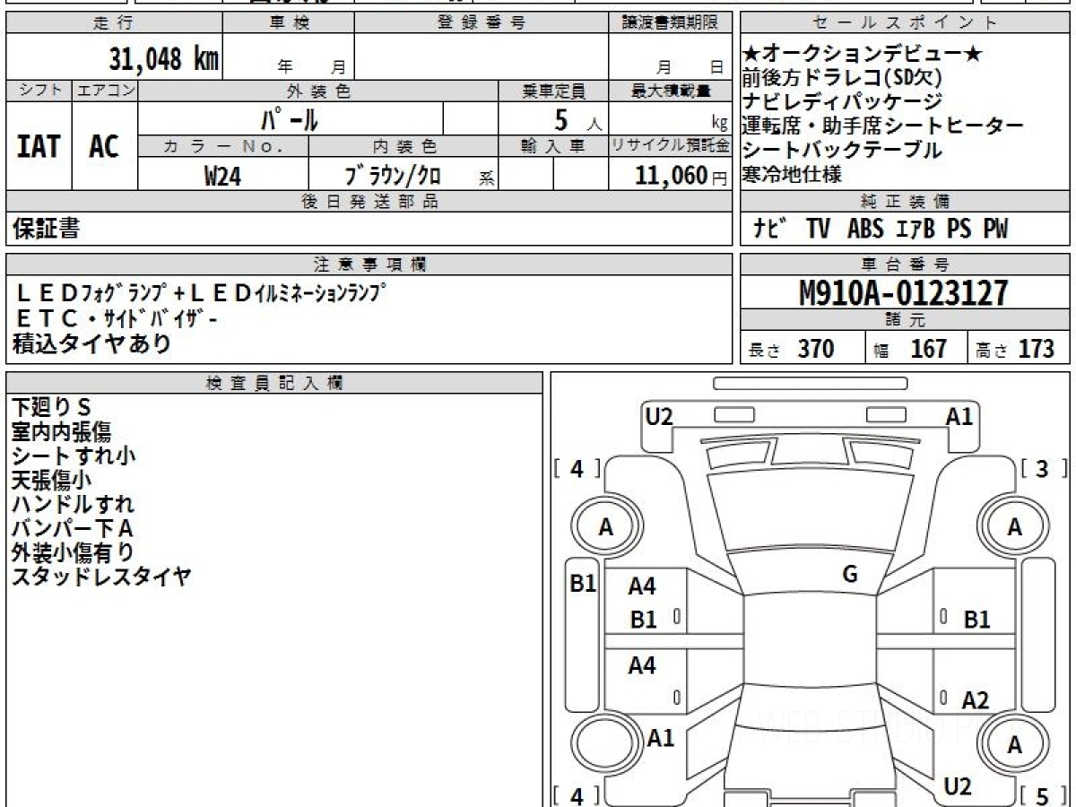Select the [3] tire score
The image size is (1076, 807).
(1044, 469)
